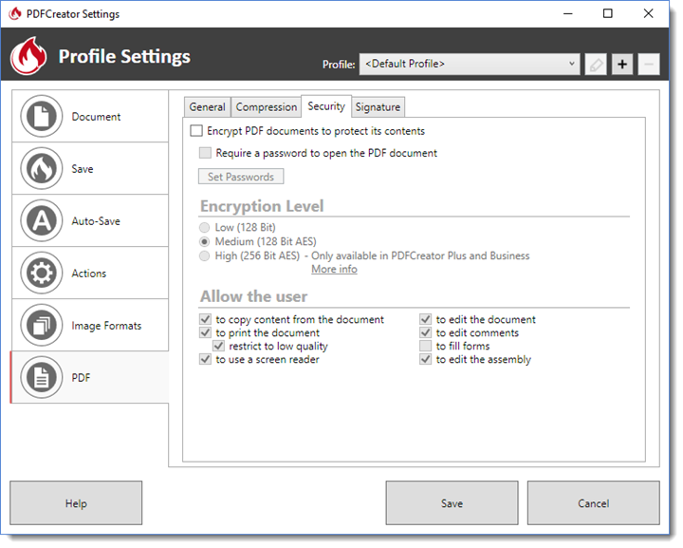This screenshot has width=683, height=548.
Task: Click the Save label in sidebar
Action: [x=83, y=169]
